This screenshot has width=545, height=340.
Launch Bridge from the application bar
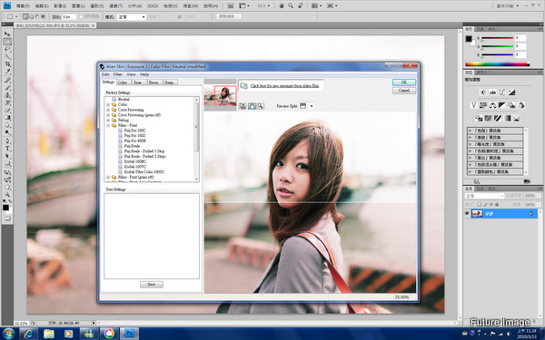pyautogui.click(x=230, y=6)
